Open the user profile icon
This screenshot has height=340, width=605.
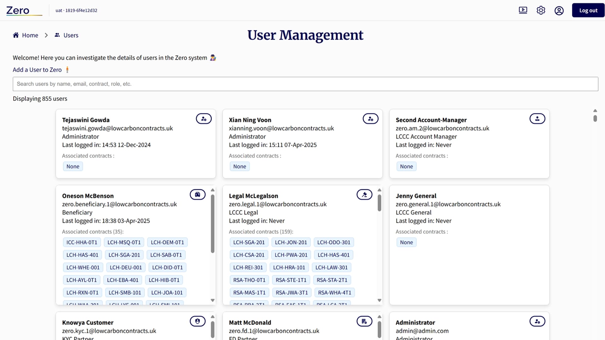pos(559,10)
